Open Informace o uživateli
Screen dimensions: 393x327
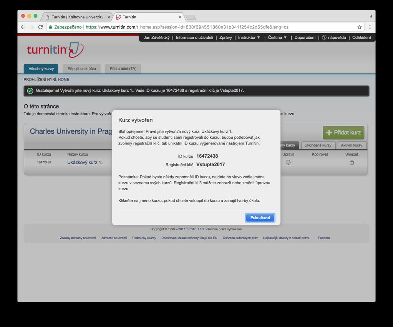(x=194, y=38)
